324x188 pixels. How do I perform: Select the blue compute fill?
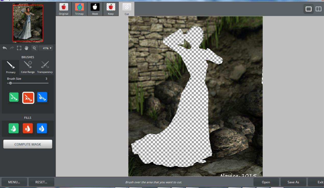pyautogui.click(x=42, y=128)
